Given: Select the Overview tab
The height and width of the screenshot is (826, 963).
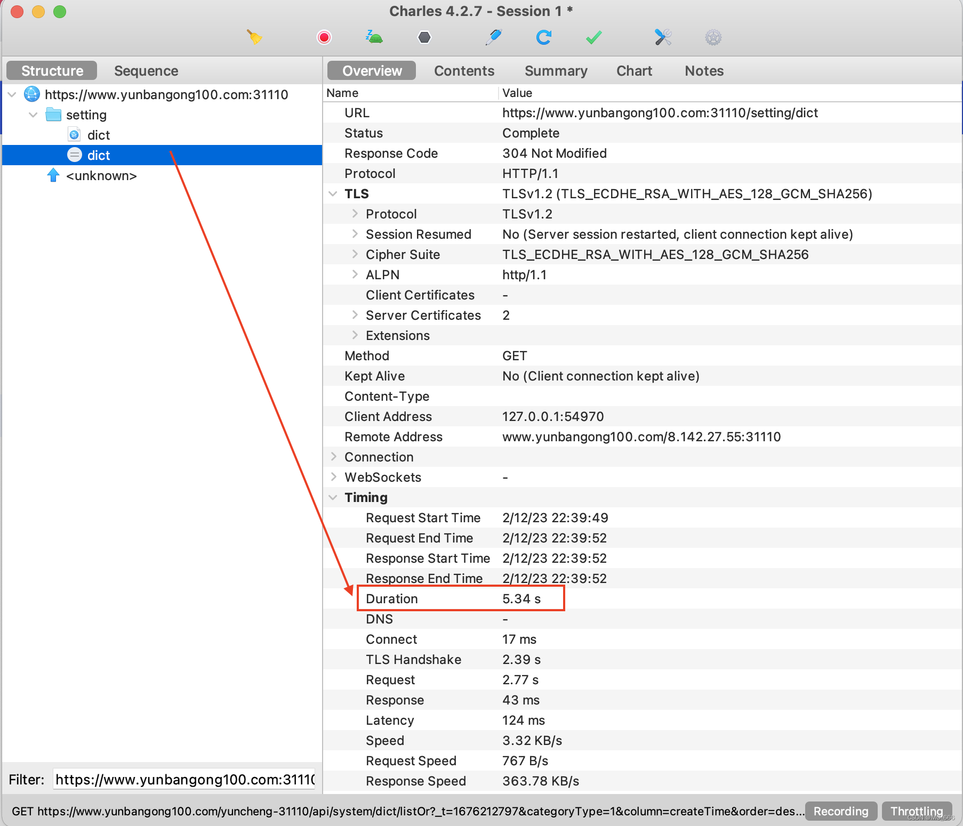Looking at the screenshot, I should [372, 71].
